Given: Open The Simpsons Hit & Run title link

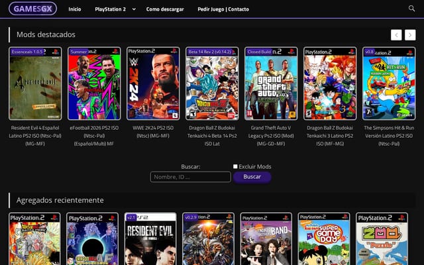Looking at the screenshot, I should point(389,136).
